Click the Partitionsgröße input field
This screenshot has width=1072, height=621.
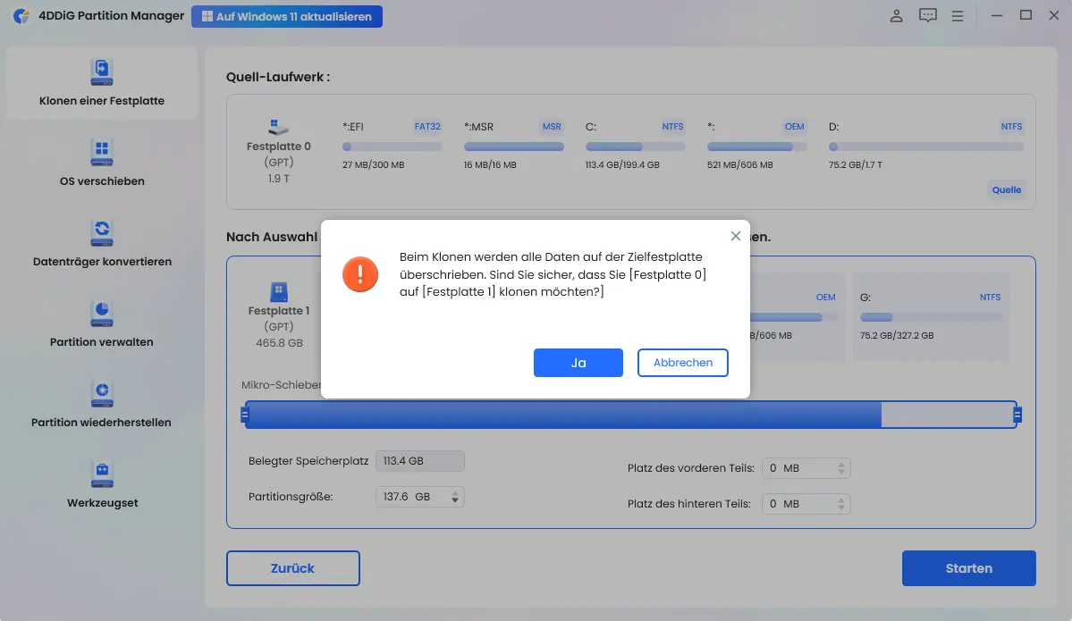click(x=420, y=497)
